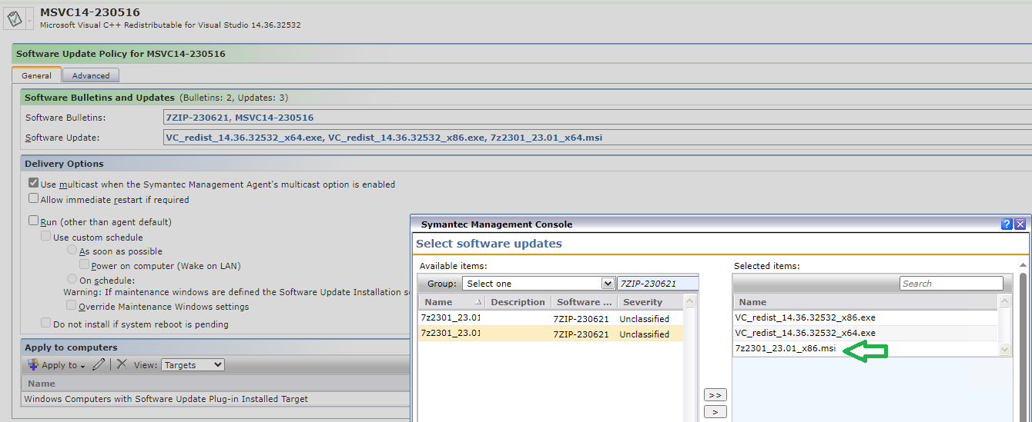Click the pencil edit icon in Apply to computers

tap(98, 365)
